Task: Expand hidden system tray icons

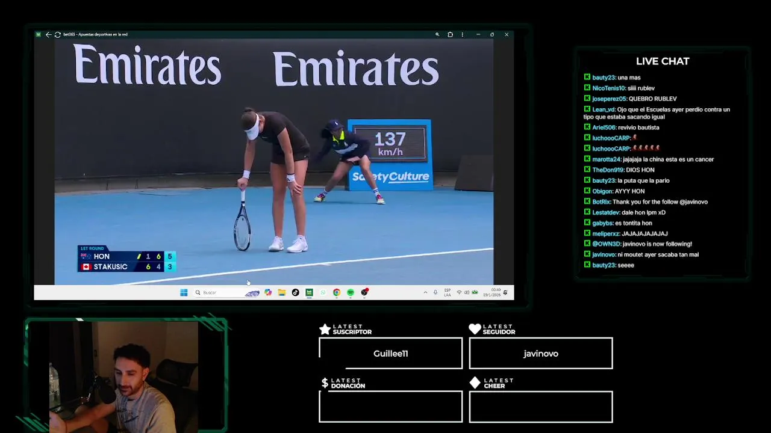Action: point(425,292)
